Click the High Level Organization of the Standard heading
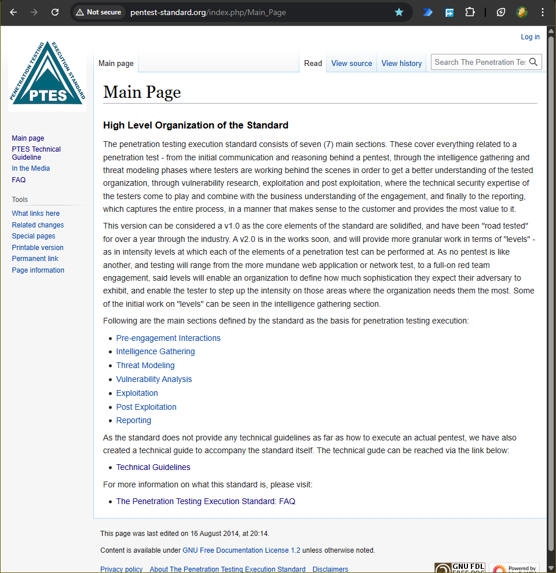This screenshot has height=573, width=556. (196, 125)
